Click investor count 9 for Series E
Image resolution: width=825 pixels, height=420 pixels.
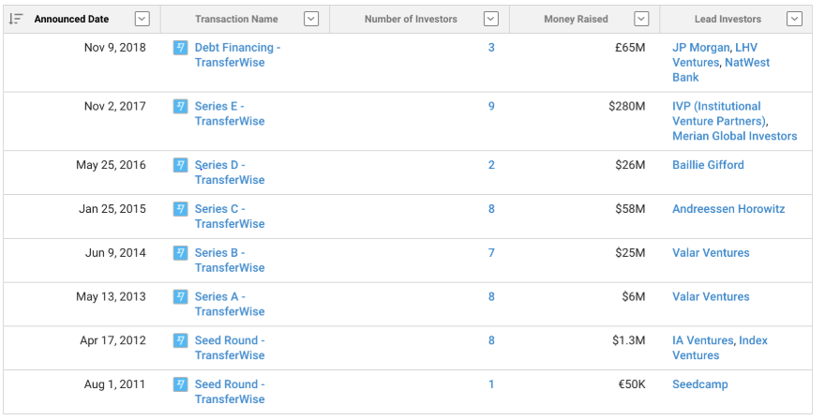(491, 106)
